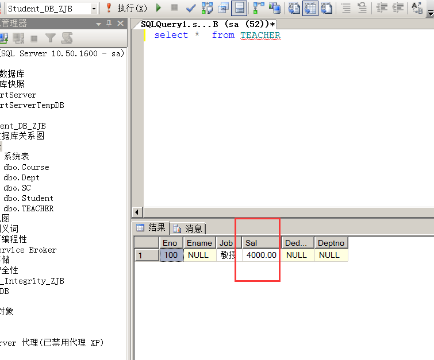Click the Eno column header
The width and height of the screenshot is (434, 360).
pos(171,243)
